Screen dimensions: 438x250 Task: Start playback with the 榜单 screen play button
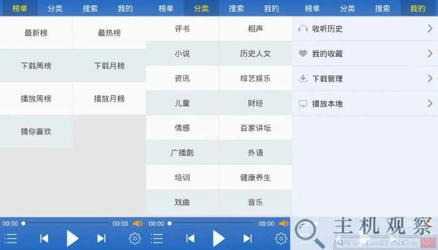coord(73,239)
